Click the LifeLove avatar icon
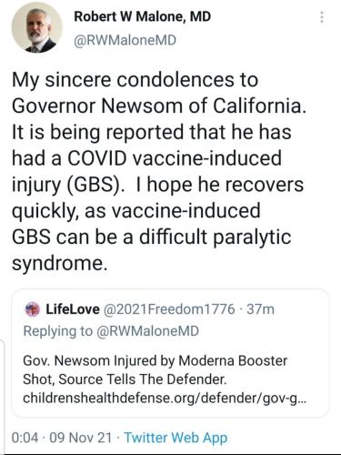The height and width of the screenshot is (455, 341). click(33, 309)
